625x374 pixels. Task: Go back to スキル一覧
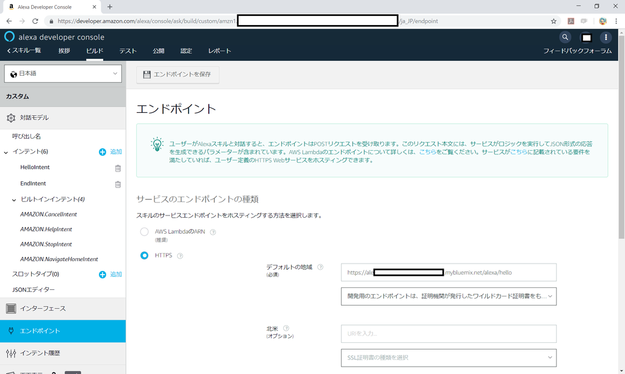[24, 51]
